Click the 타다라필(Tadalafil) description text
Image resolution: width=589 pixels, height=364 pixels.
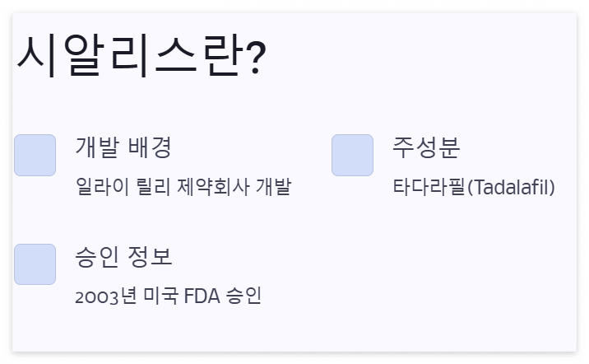(474, 187)
